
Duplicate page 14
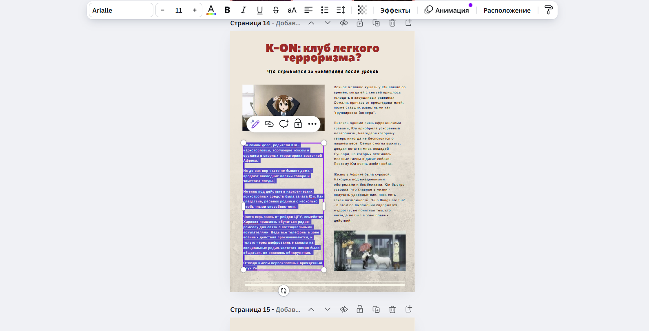tap(376, 23)
